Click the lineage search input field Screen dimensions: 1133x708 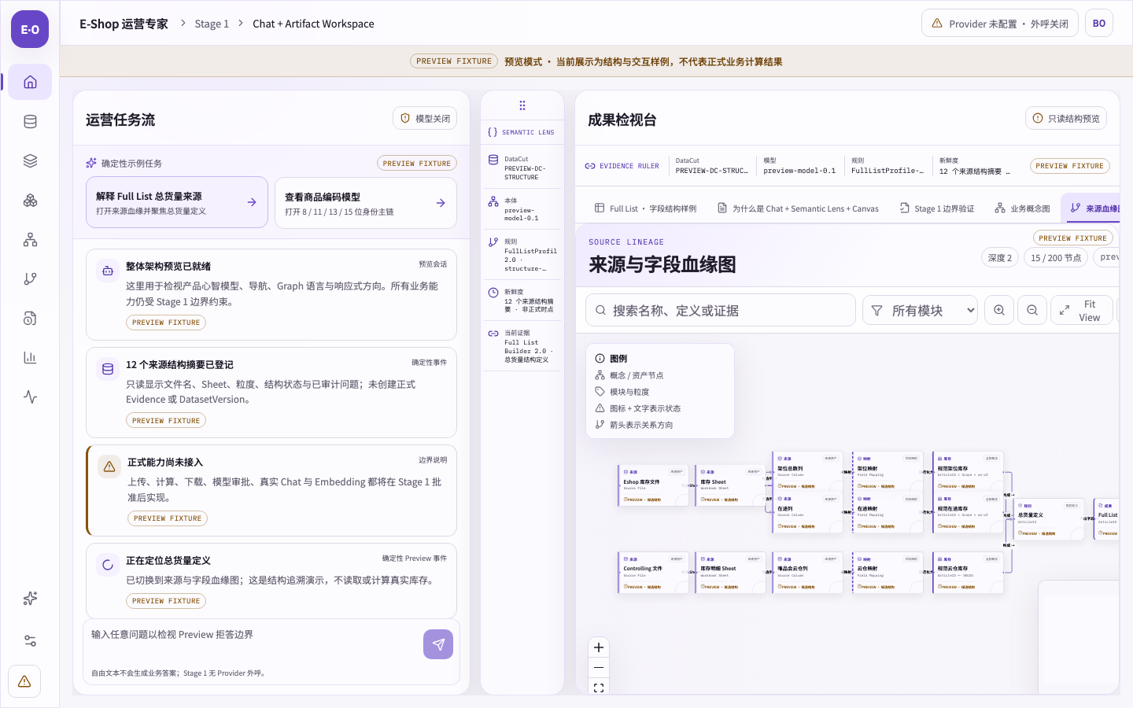click(721, 310)
